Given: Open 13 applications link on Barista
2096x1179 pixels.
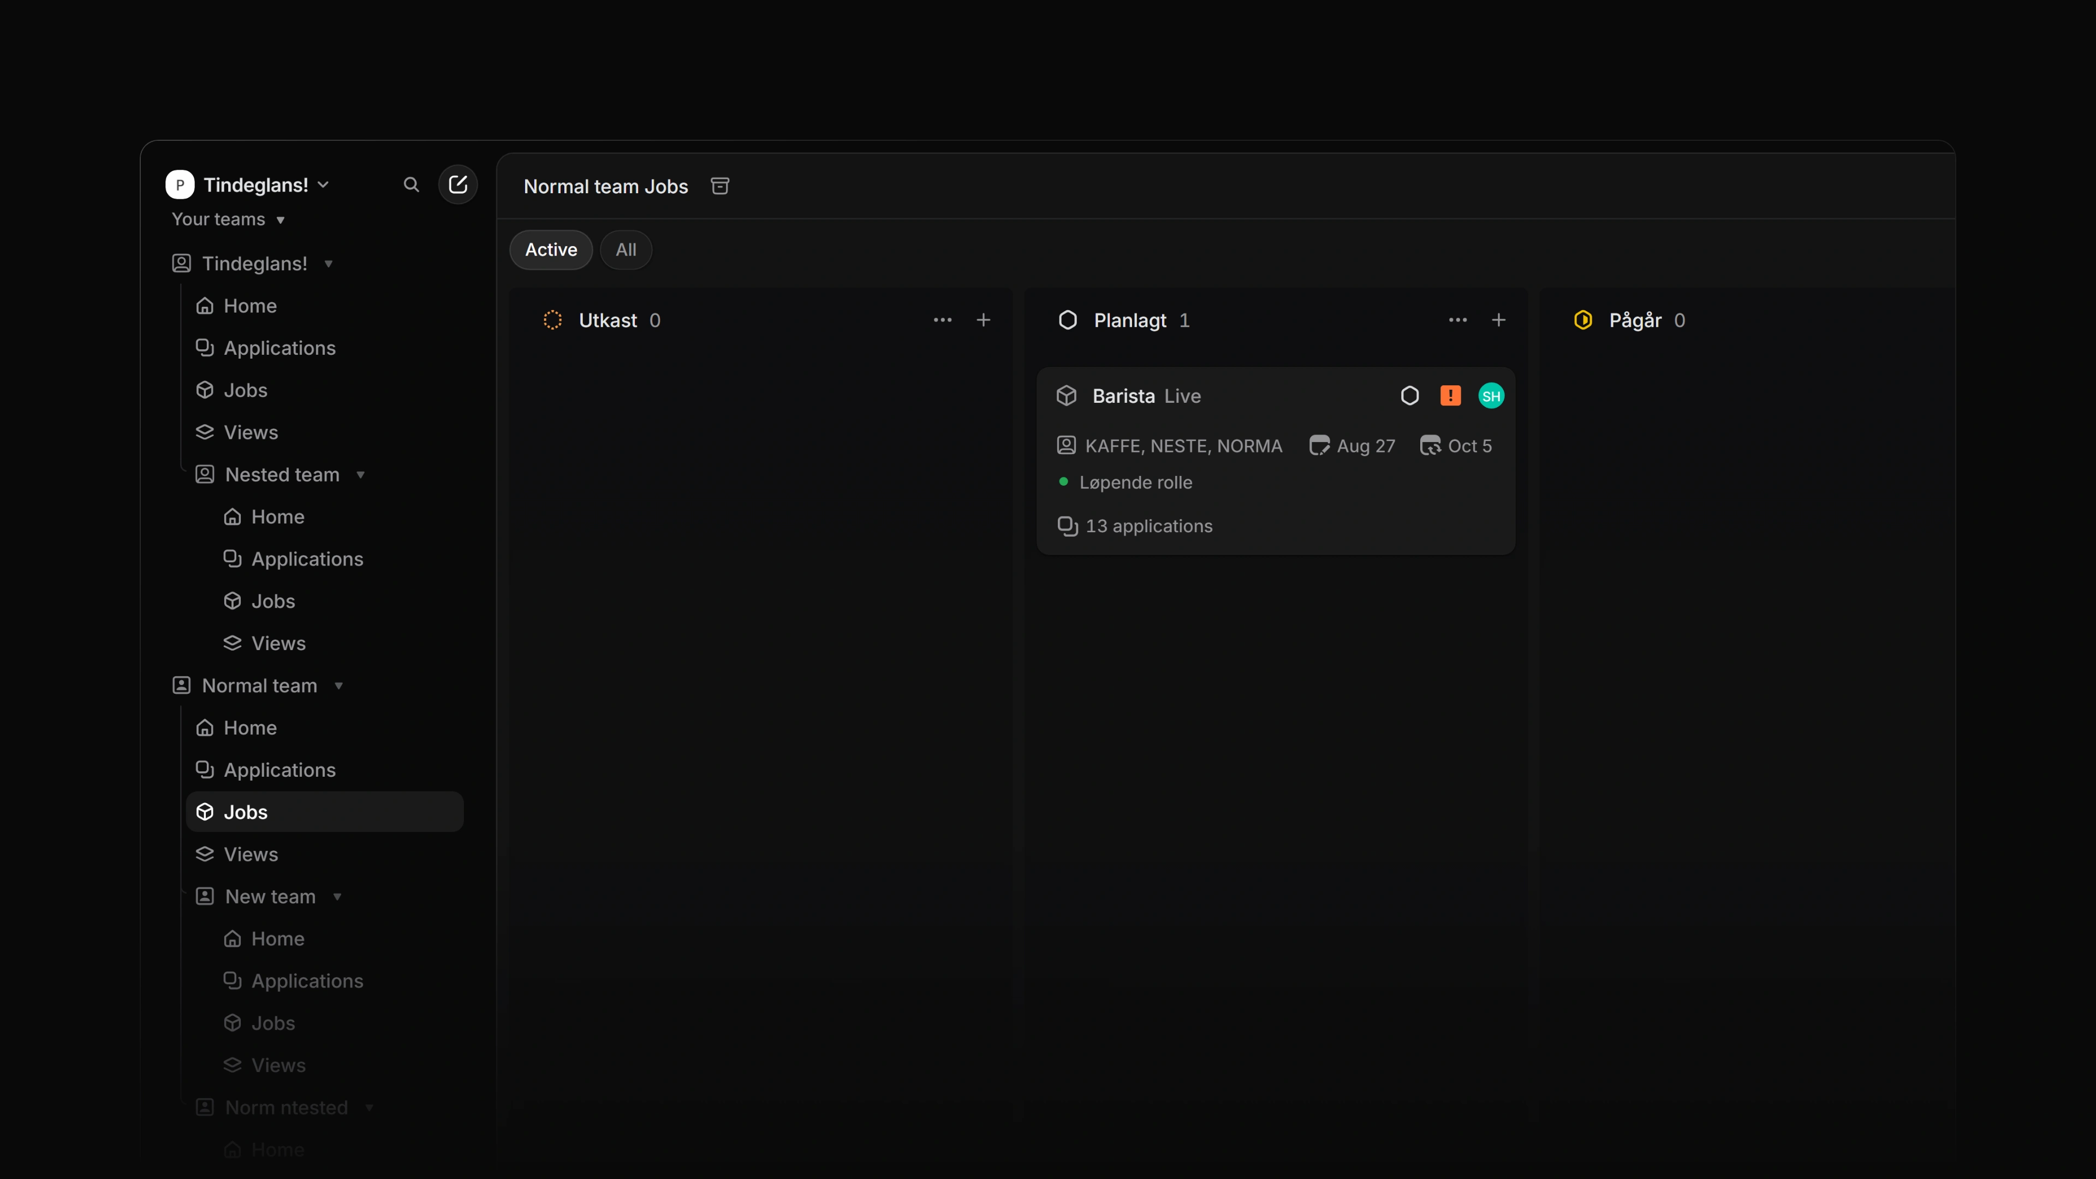Looking at the screenshot, I should (x=1135, y=526).
